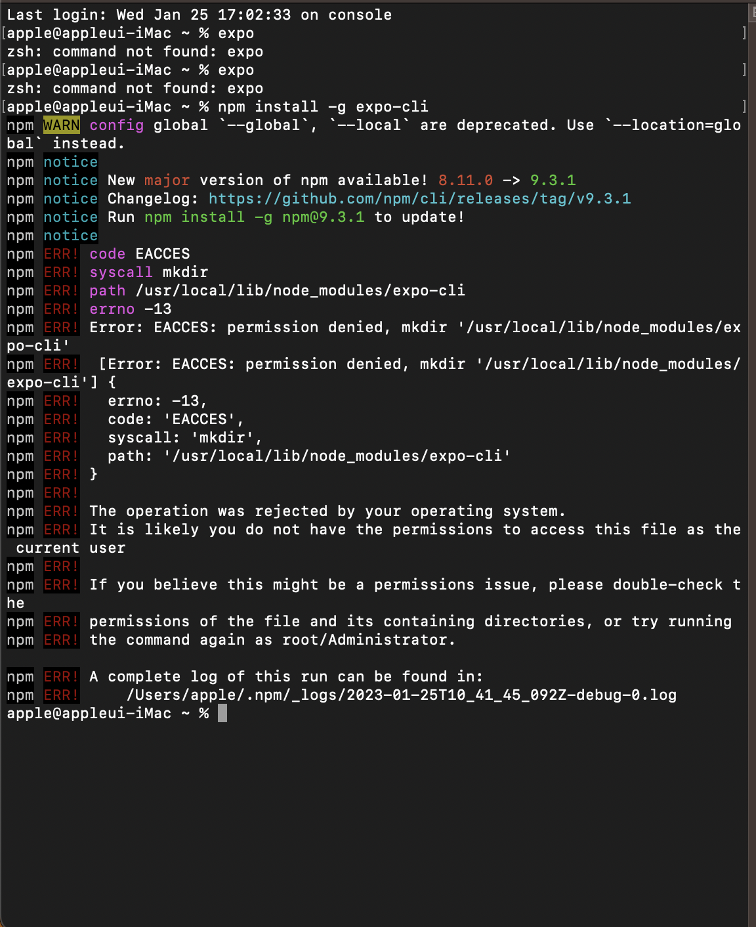This screenshot has height=927, width=756.
Task: Click the quoted "path: '/usr/local/lib/node_modules/expo-cli'" property
Action: [x=310, y=456]
